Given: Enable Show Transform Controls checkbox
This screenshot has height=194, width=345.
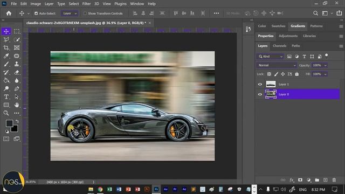Looking at the screenshot, I should point(85,13).
